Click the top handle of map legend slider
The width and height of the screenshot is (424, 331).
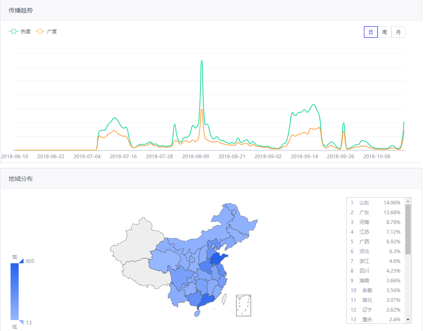[x=21, y=261]
